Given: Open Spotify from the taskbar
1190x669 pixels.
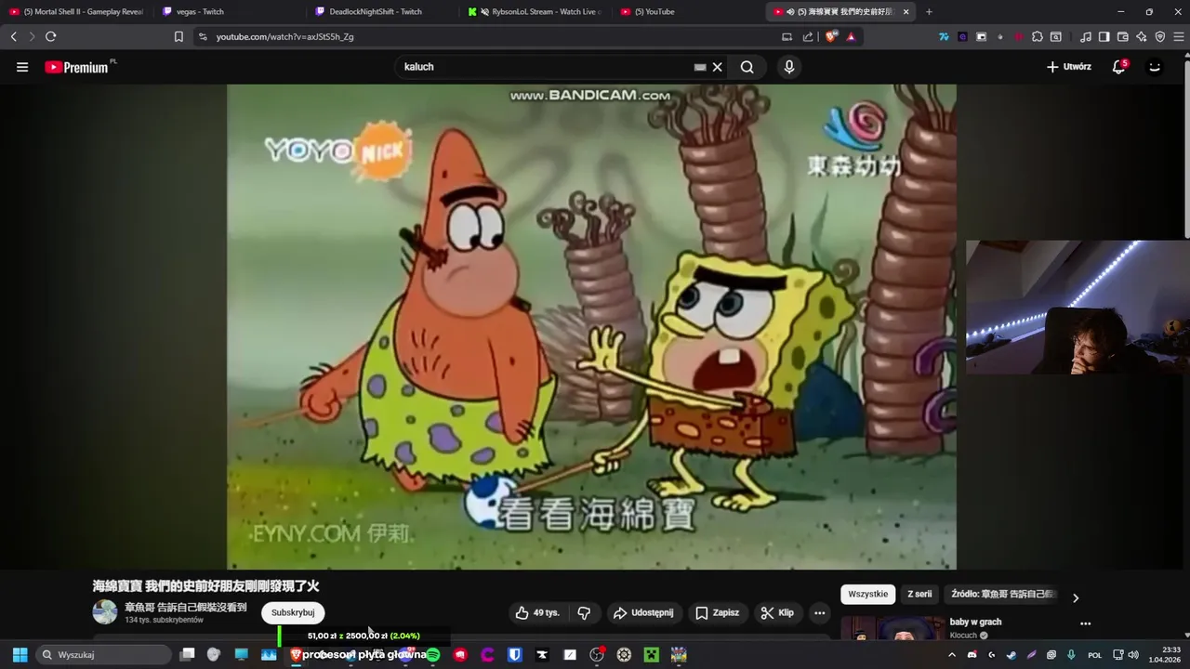Looking at the screenshot, I should (432, 654).
